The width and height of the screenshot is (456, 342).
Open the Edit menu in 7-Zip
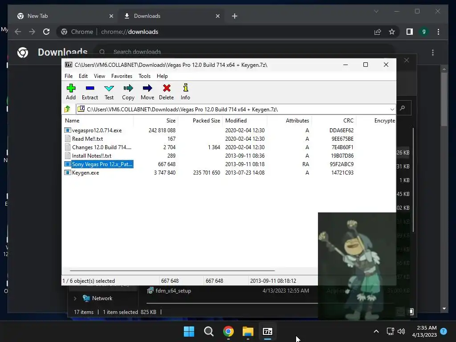tap(83, 76)
